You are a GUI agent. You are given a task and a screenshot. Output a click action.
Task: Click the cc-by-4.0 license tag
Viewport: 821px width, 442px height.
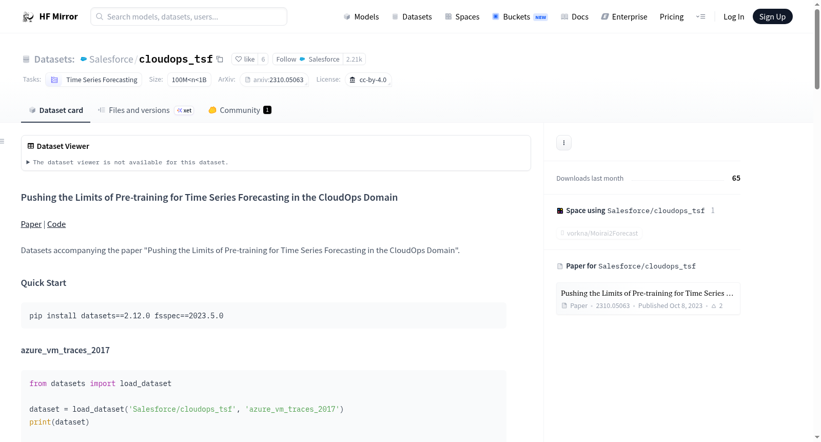(368, 80)
